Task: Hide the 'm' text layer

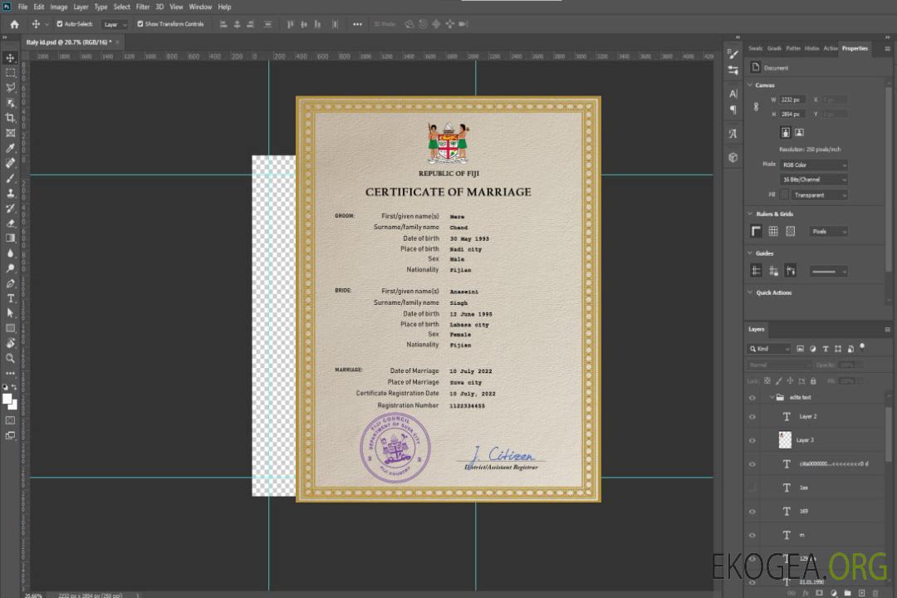Action: coord(752,535)
